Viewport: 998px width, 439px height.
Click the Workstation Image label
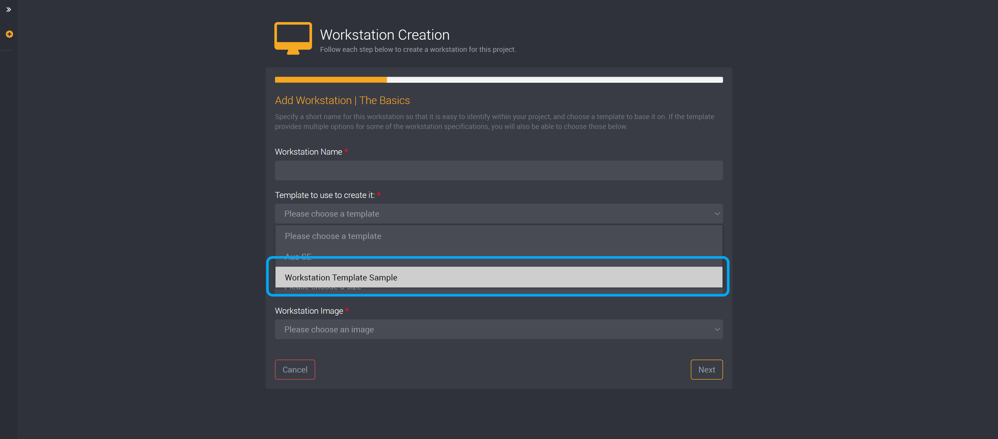tap(309, 311)
